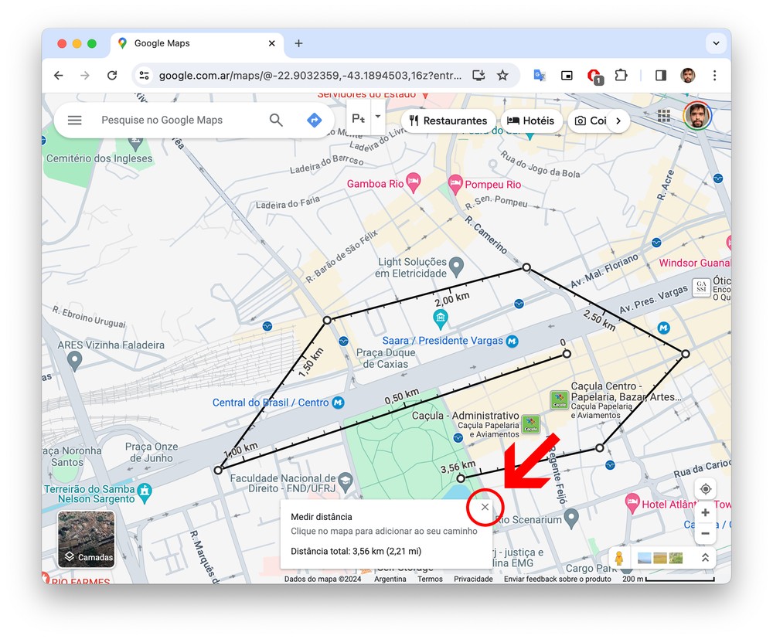Image resolution: width=773 pixels, height=639 pixels.
Task: Open the Privacidade link in footer
Action: click(x=473, y=579)
